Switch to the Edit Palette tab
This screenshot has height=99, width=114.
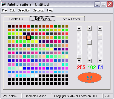tap(42, 19)
